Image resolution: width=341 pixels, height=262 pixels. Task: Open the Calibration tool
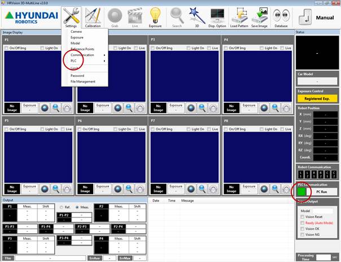point(93,18)
